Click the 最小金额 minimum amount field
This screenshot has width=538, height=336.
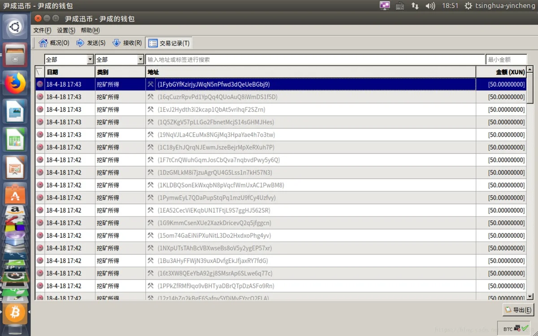click(x=506, y=60)
